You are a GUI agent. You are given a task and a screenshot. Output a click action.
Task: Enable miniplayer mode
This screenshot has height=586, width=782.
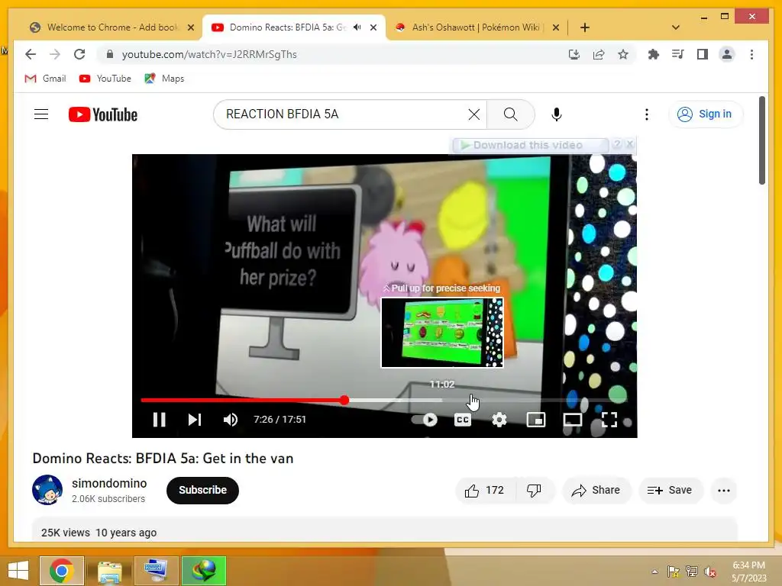(x=536, y=420)
